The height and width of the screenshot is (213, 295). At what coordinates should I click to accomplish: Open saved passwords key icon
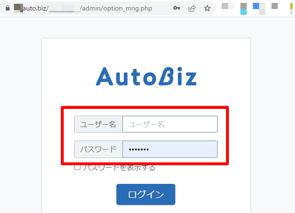point(177,8)
